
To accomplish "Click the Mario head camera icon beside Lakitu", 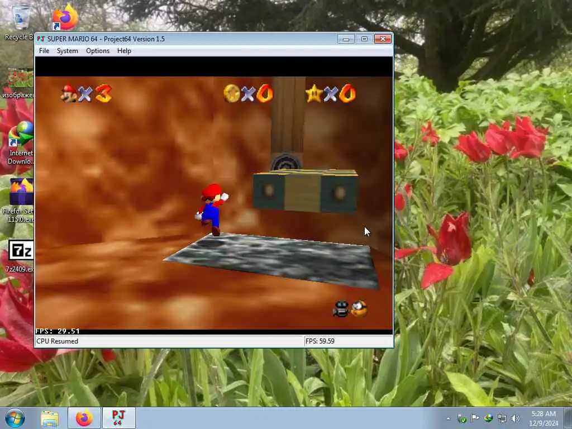I will (359, 308).
